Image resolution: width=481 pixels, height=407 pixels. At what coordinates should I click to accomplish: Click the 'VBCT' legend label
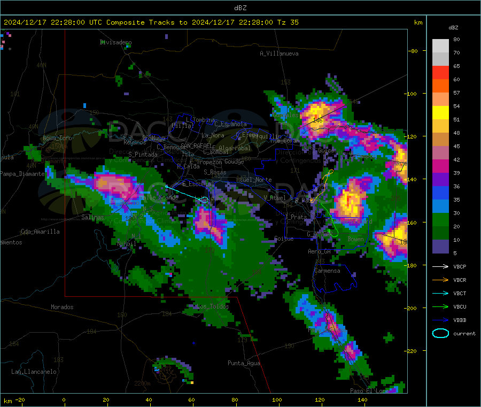[460, 294]
